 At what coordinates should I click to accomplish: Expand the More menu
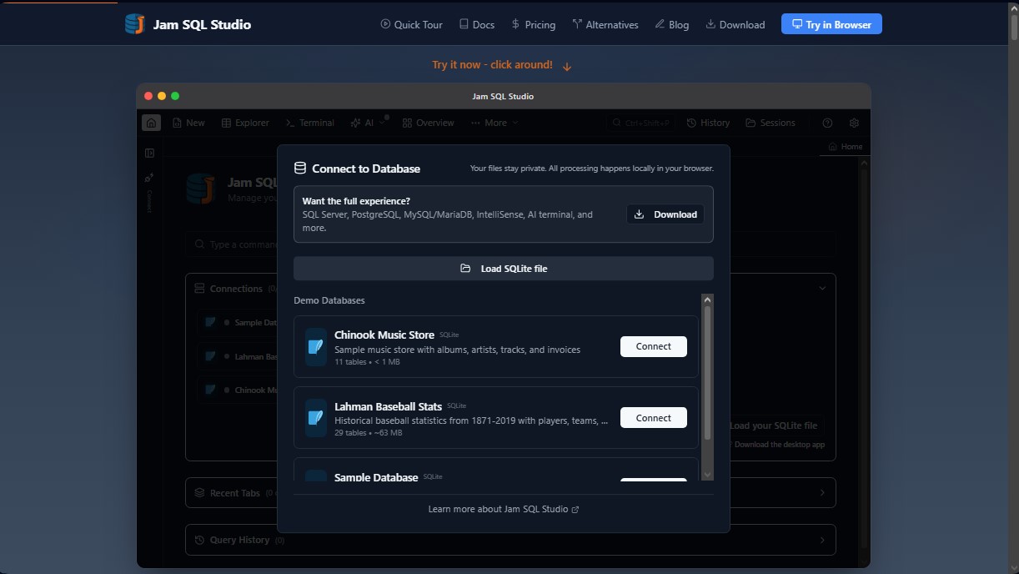coord(494,123)
